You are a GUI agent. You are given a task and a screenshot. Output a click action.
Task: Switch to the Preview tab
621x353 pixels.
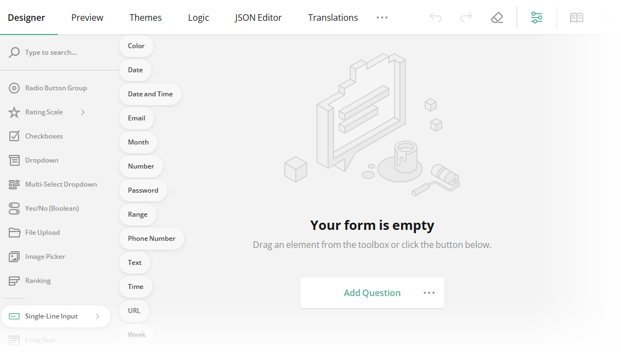(x=87, y=18)
